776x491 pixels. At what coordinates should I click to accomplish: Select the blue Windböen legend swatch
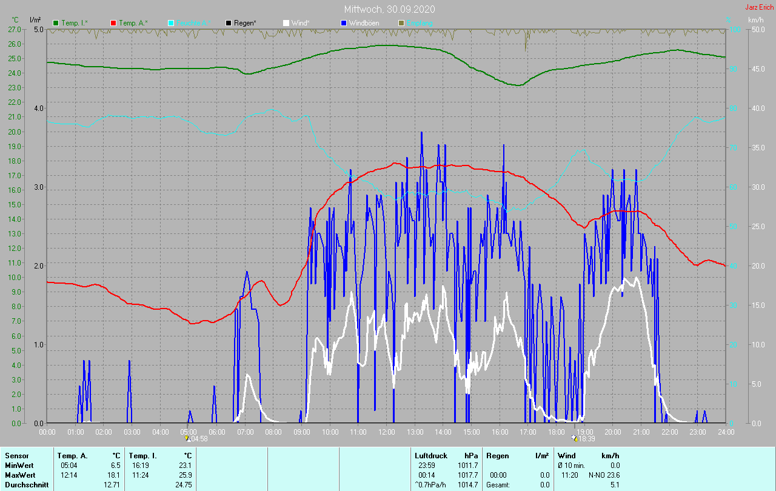(x=343, y=23)
